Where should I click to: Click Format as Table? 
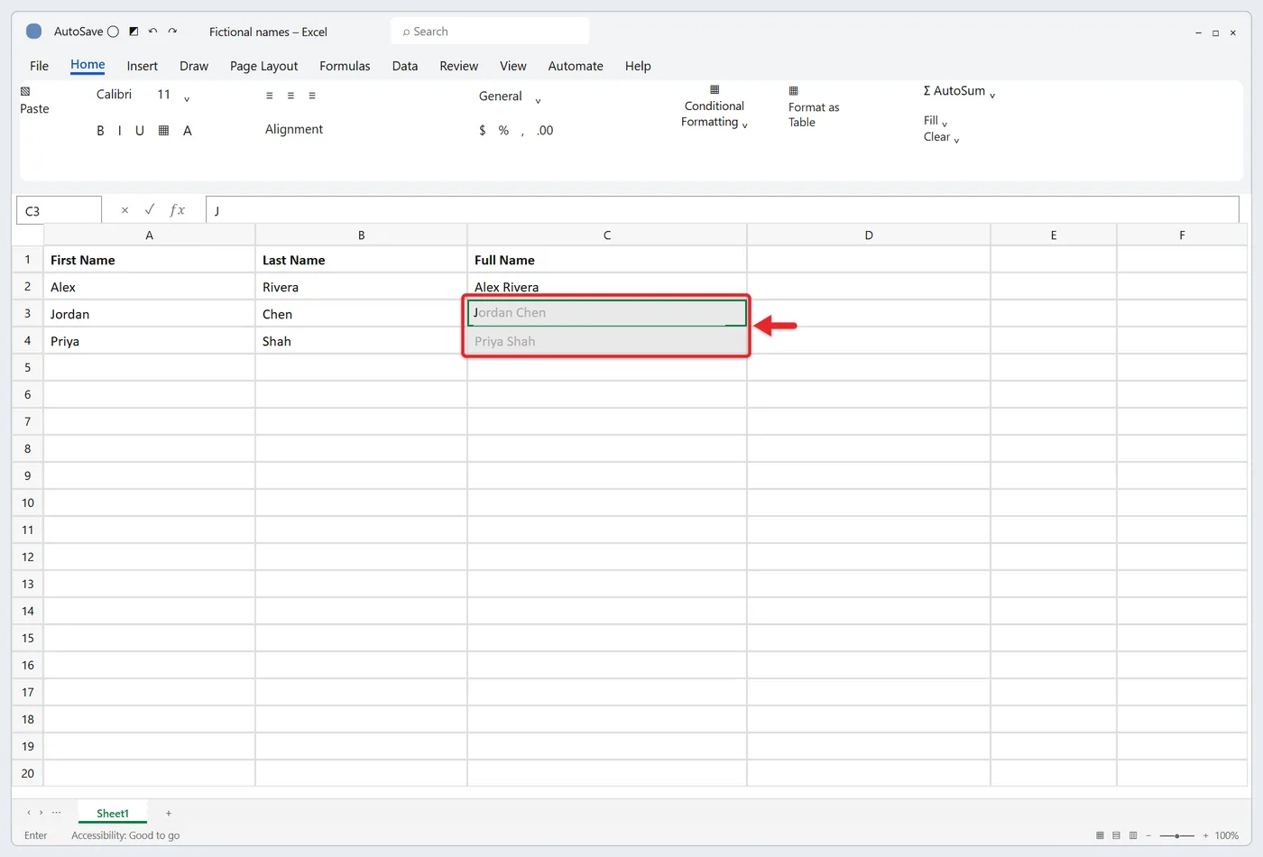pyautogui.click(x=814, y=106)
